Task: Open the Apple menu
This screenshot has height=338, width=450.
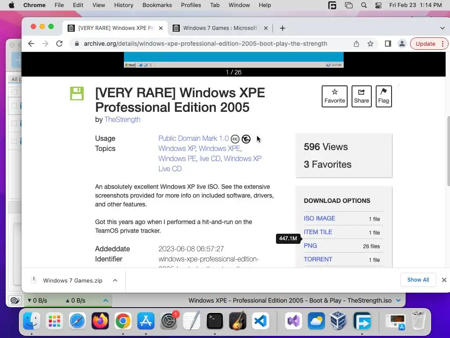Action: (11, 5)
